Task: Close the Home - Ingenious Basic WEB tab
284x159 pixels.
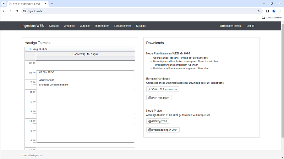Action: (x=46, y=4)
